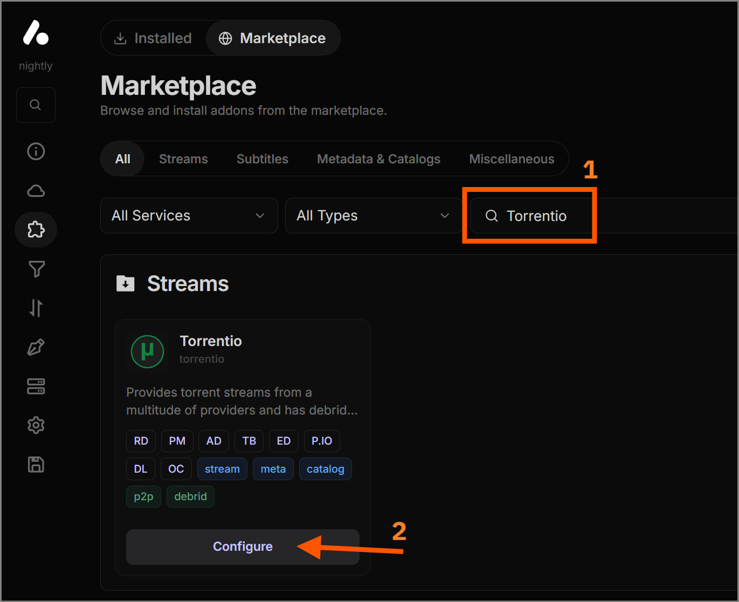Click the OC service tag
Viewport: 739px width, 602px height.
tap(176, 469)
